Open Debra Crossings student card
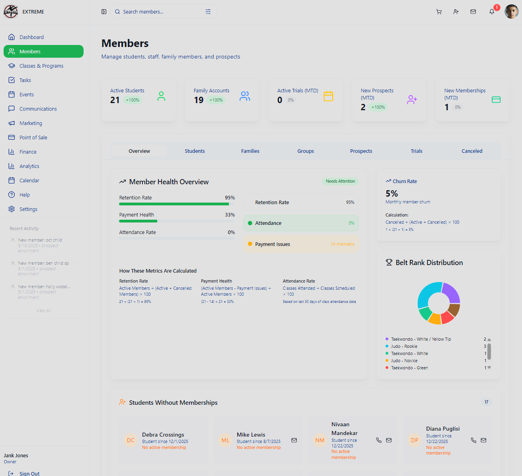Screen dimensions: 522x476 [164, 440]
